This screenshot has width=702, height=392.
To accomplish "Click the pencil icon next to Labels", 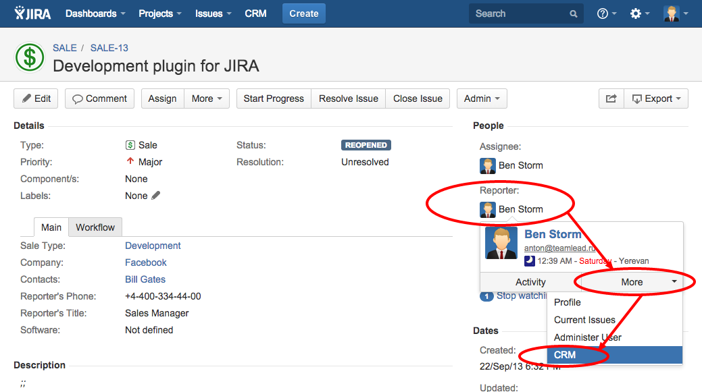I will click(x=156, y=196).
